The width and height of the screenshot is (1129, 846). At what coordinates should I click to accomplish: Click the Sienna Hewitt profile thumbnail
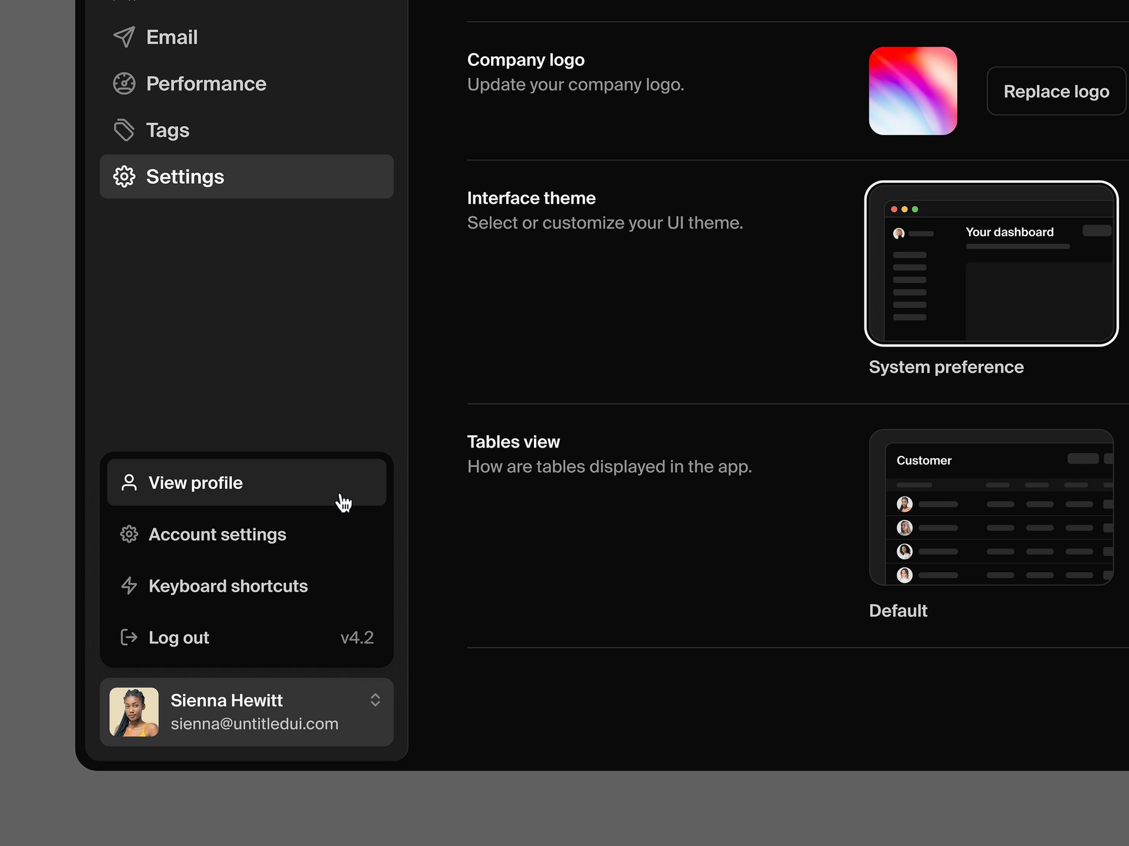pos(135,712)
